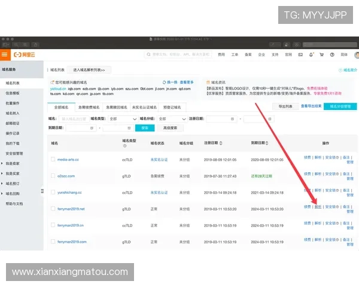Tick the checkbox for ferryman2019.com

click(x=53, y=242)
